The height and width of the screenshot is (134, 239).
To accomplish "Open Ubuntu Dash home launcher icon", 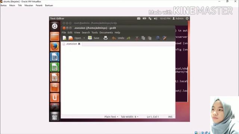I will tap(55, 26).
